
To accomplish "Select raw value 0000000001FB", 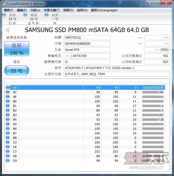I will click(x=153, y=88).
